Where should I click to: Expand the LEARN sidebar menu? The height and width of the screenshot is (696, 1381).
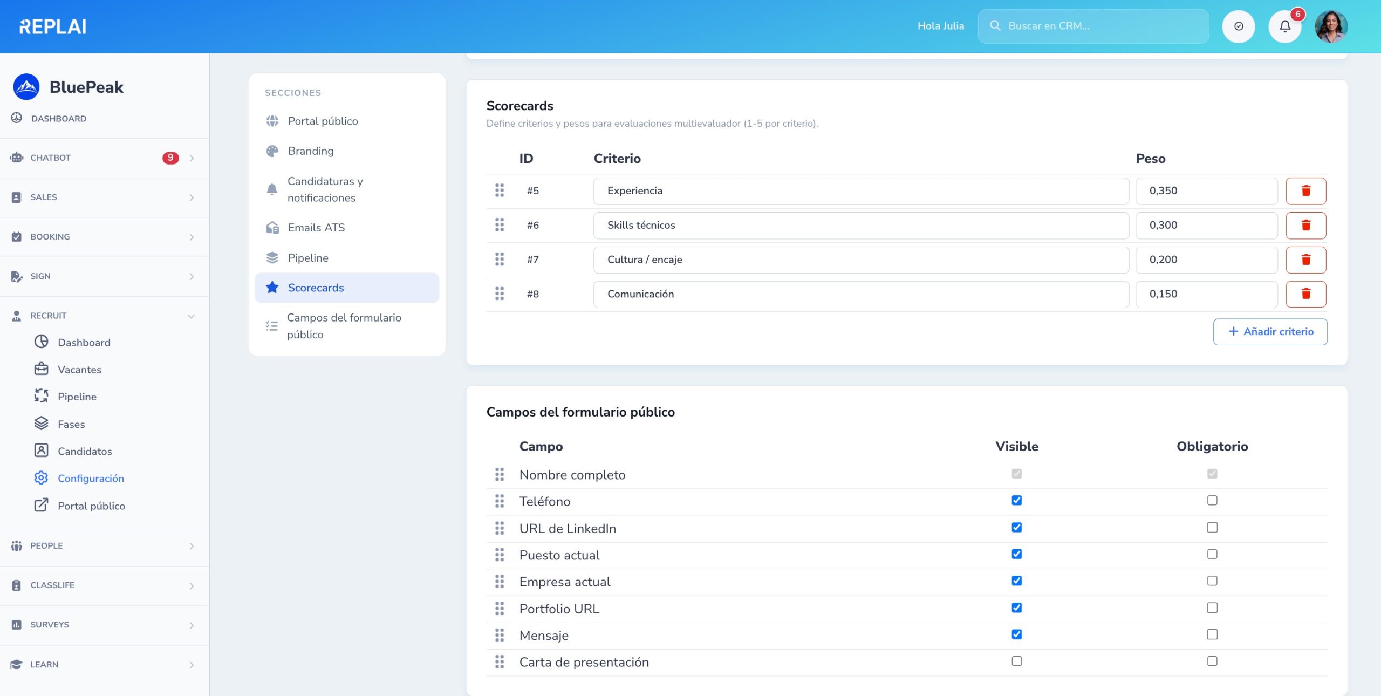tap(105, 665)
